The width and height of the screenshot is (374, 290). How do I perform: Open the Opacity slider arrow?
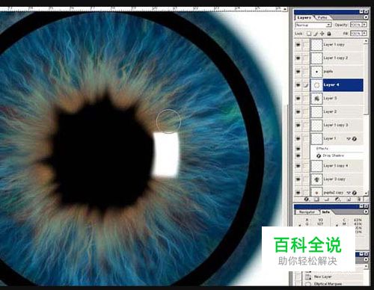(x=365, y=25)
